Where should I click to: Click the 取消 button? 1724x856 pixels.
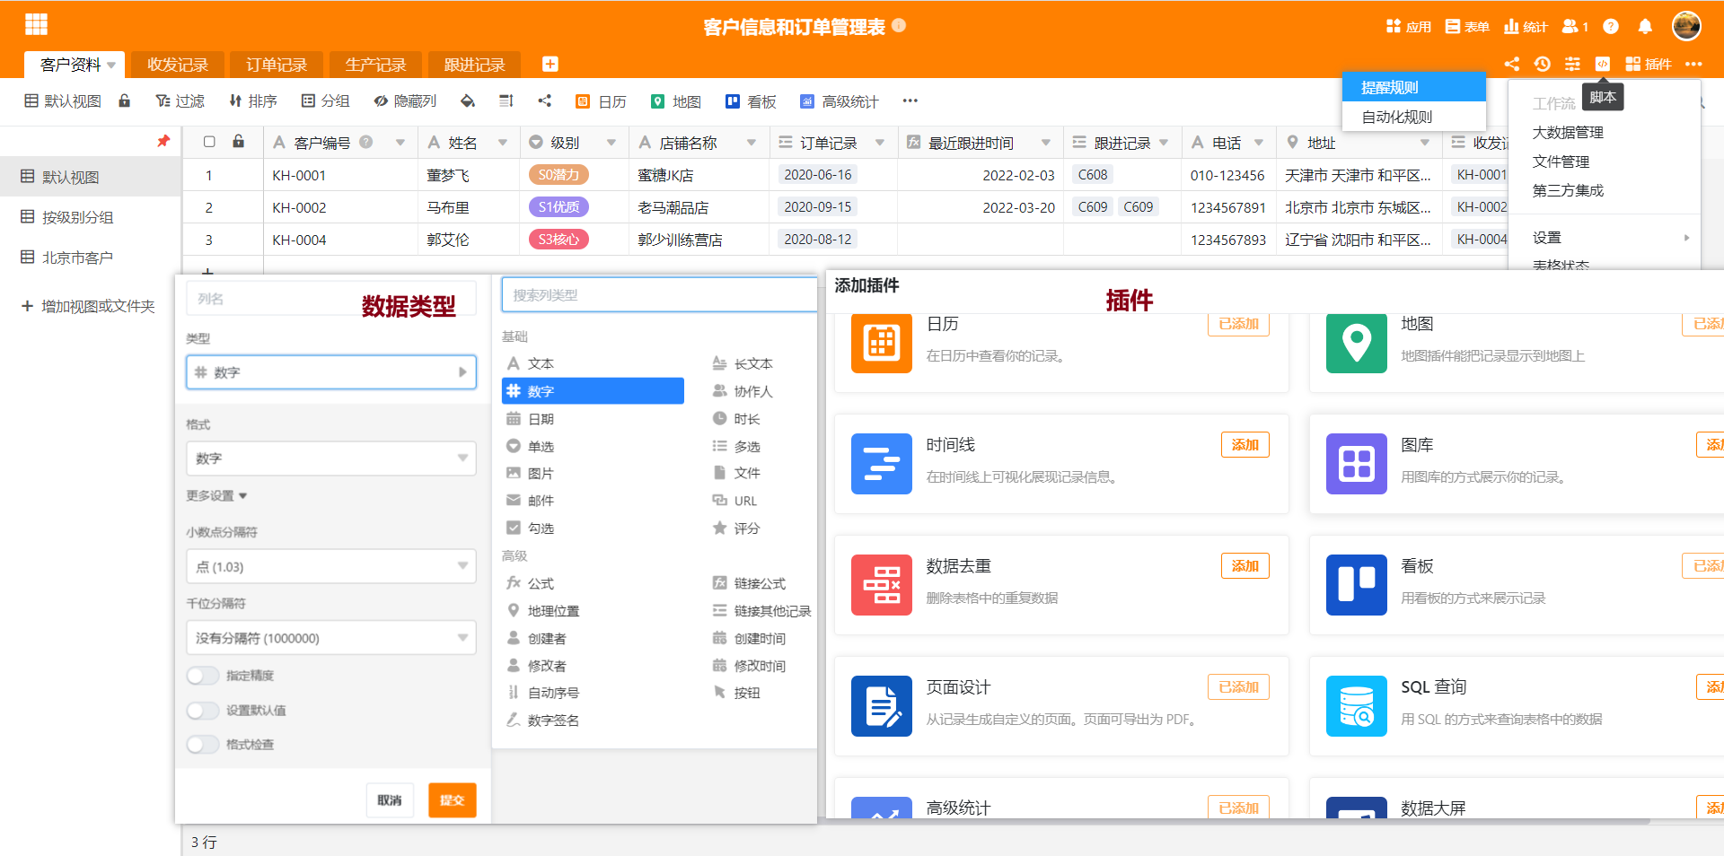[x=390, y=799]
